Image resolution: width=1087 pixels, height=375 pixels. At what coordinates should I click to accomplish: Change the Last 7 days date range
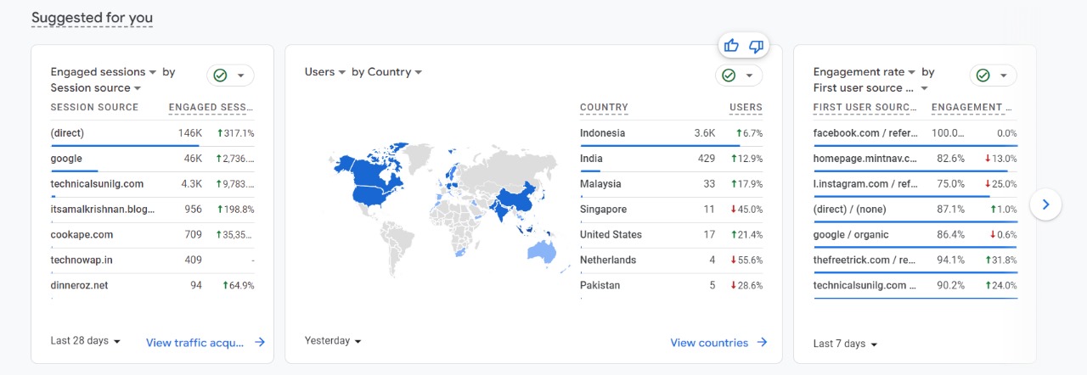tap(845, 344)
